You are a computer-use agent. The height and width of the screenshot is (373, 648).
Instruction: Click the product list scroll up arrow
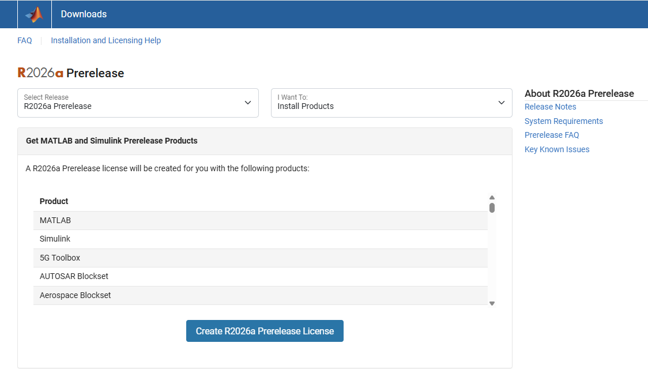tap(492, 198)
